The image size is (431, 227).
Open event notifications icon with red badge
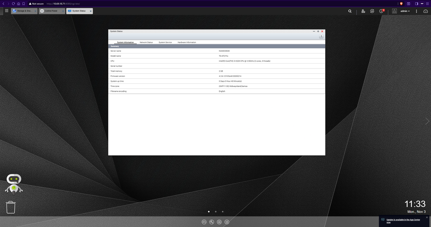(382, 11)
